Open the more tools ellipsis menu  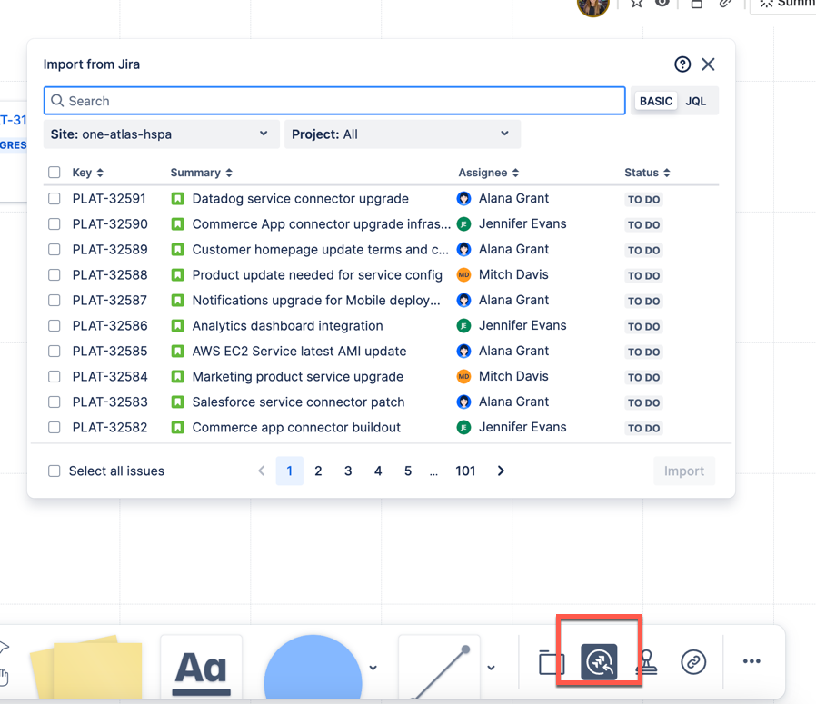[751, 661]
